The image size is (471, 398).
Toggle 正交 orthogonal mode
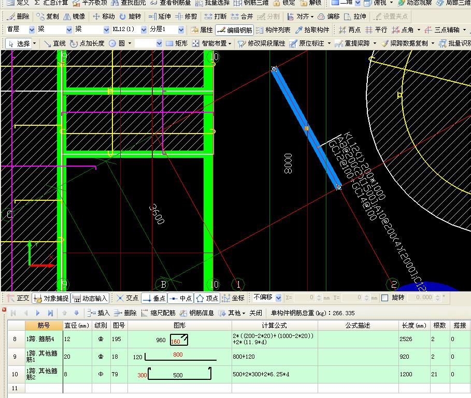pyautogui.click(x=18, y=298)
